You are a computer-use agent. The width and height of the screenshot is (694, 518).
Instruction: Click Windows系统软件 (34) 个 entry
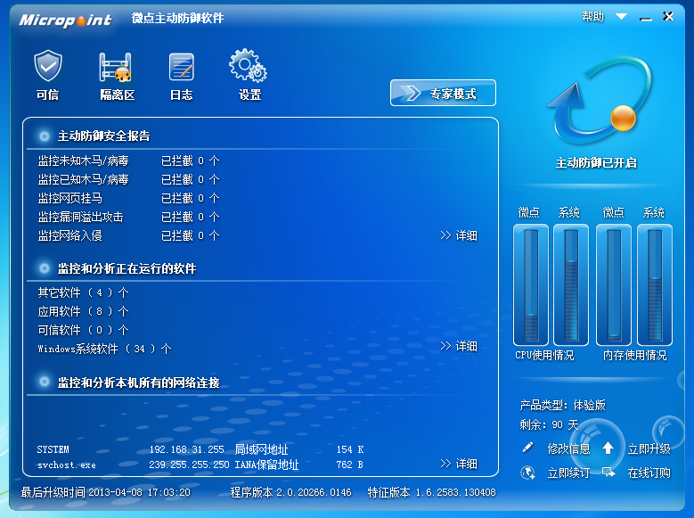pos(104,349)
